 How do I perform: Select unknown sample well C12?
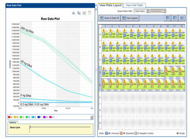pyautogui.click(x=182, y=59)
